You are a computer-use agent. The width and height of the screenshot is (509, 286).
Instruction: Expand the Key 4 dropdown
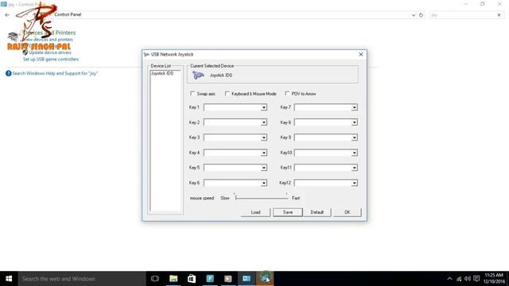264,153
